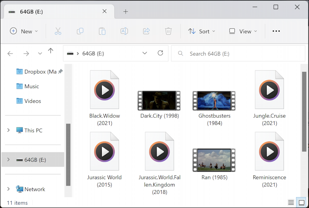
Task: Click chevron after drive icon in address bar
Action: [x=78, y=53]
